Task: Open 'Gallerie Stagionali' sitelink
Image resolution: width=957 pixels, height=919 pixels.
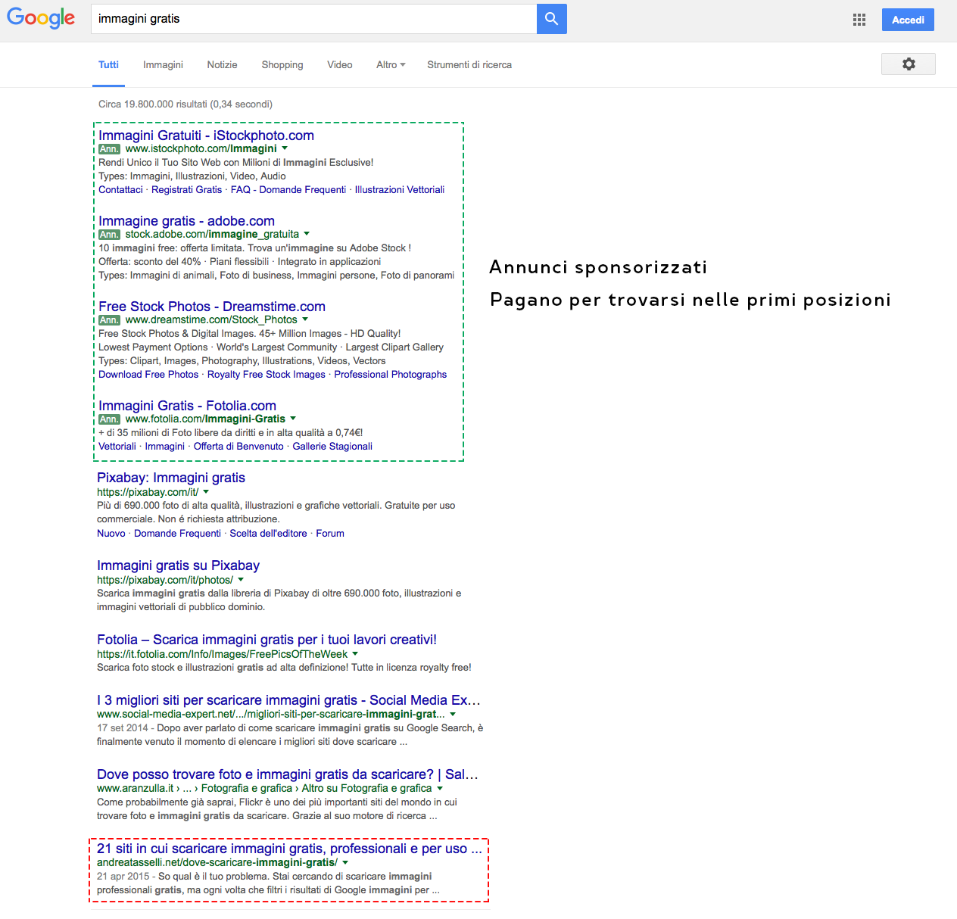Action: (x=332, y=447)
